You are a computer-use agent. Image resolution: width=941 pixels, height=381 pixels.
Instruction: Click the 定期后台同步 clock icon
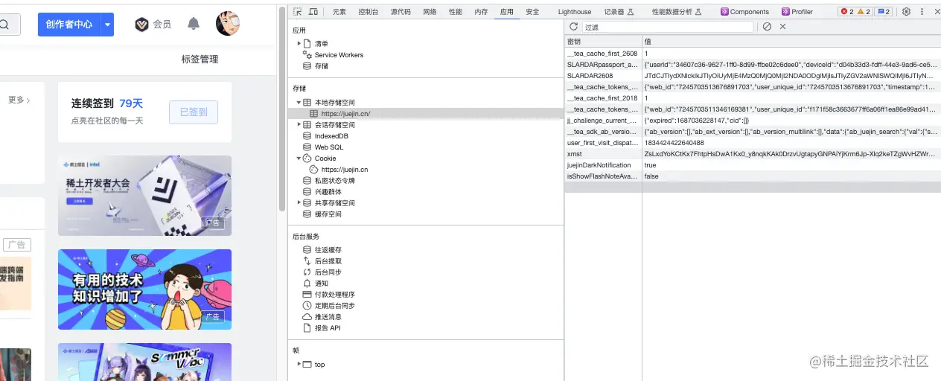[307, 306]
